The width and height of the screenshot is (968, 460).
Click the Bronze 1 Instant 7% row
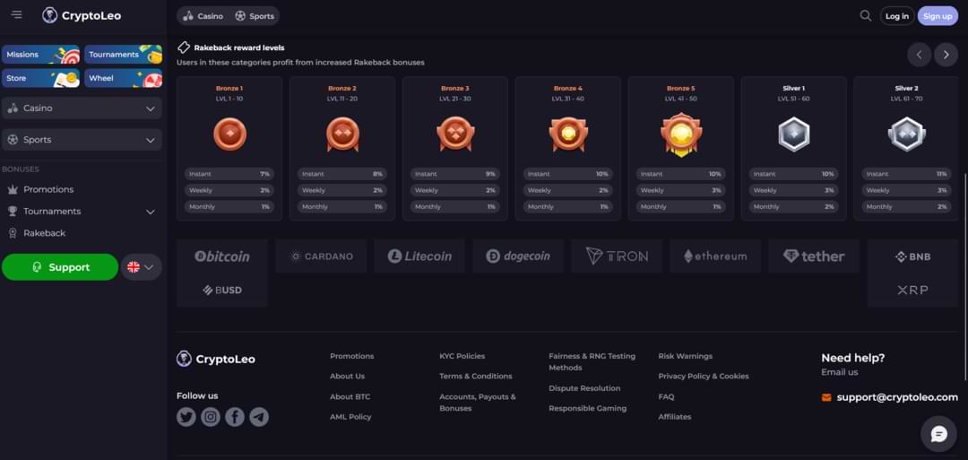229,174
